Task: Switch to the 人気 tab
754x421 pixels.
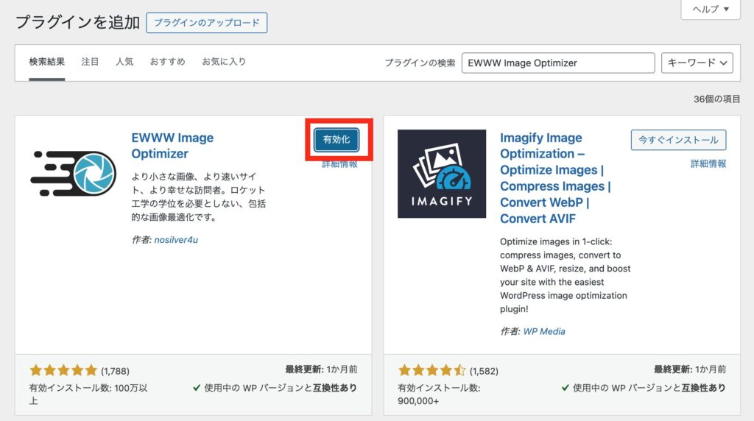Action: (124, 62)
